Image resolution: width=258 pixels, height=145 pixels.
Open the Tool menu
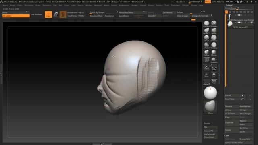(x=166, y=6)
